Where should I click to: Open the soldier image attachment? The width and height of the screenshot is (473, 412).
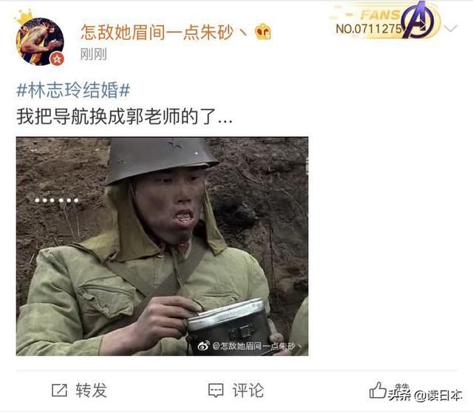tap(163, 246)
